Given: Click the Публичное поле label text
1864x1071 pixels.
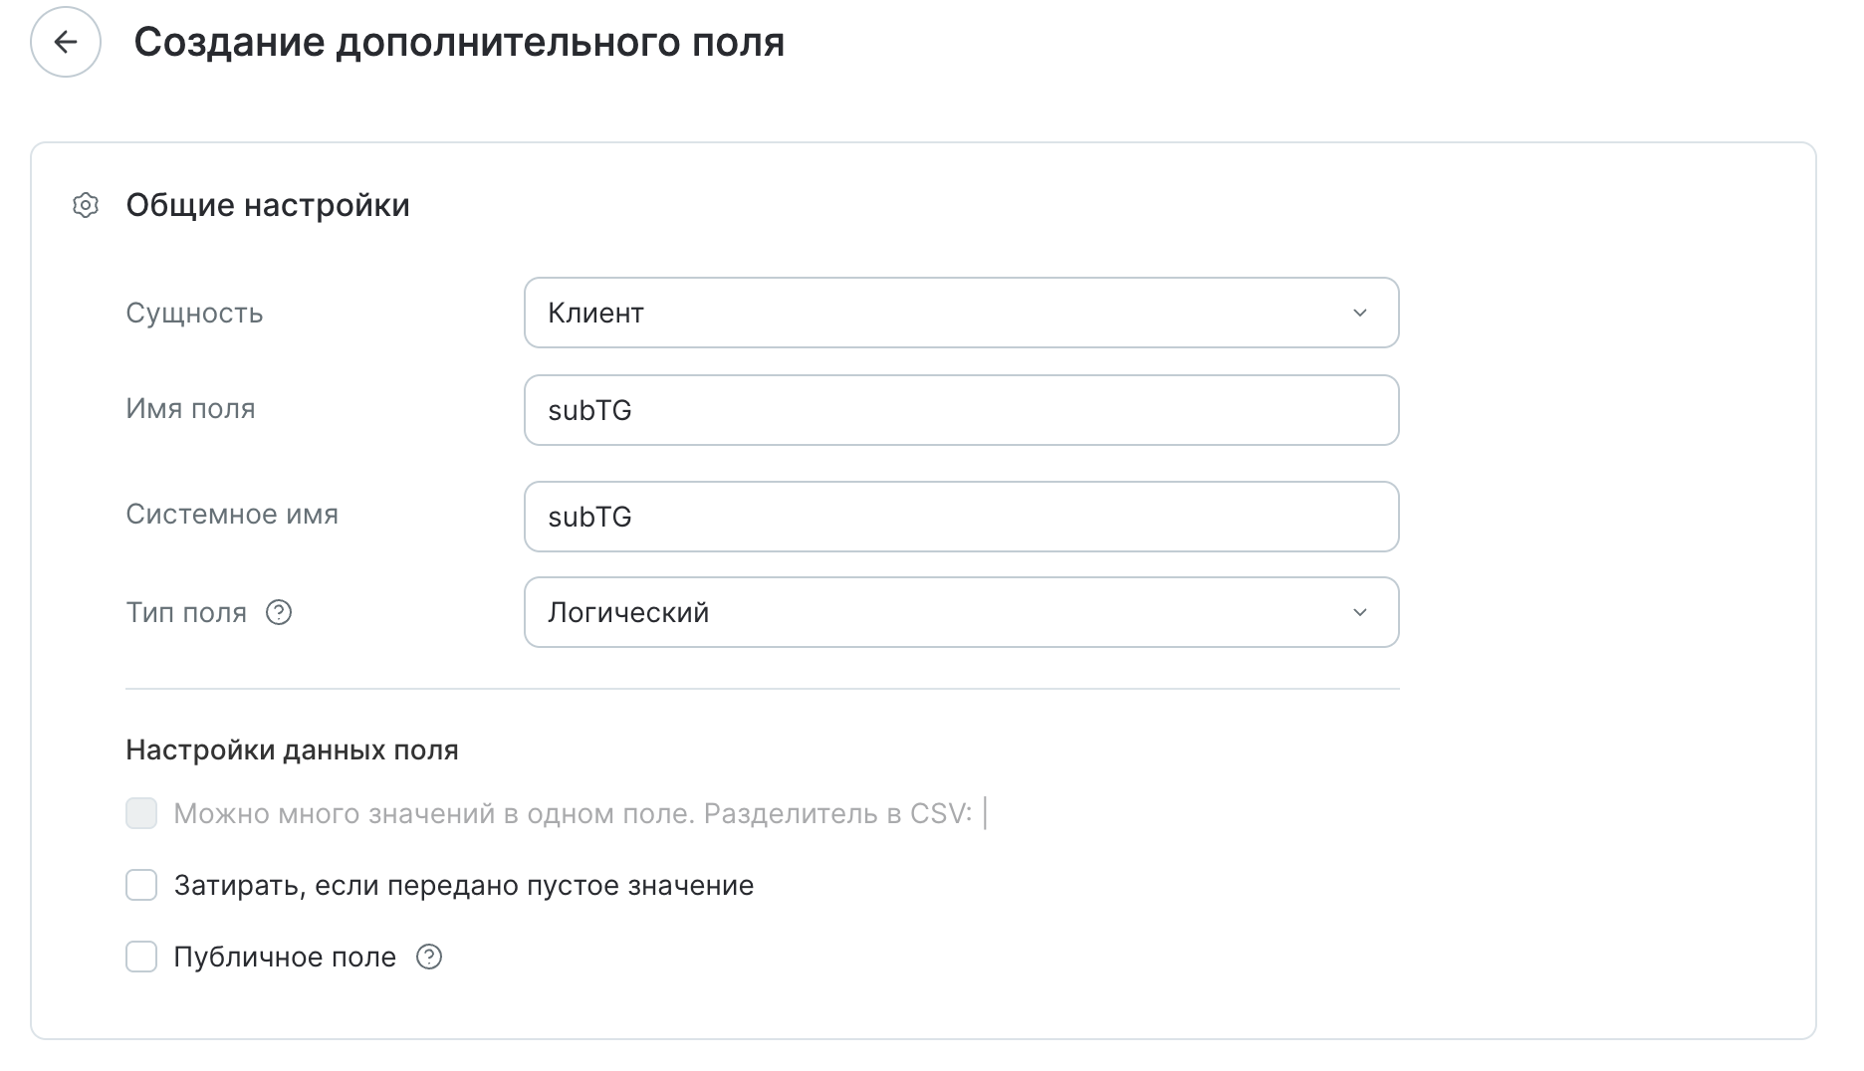Looking at the screenshot, I should click(x=285, y=957).
